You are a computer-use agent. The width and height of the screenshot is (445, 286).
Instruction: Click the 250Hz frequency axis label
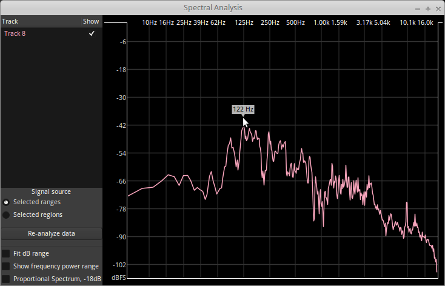click(270, 22)
